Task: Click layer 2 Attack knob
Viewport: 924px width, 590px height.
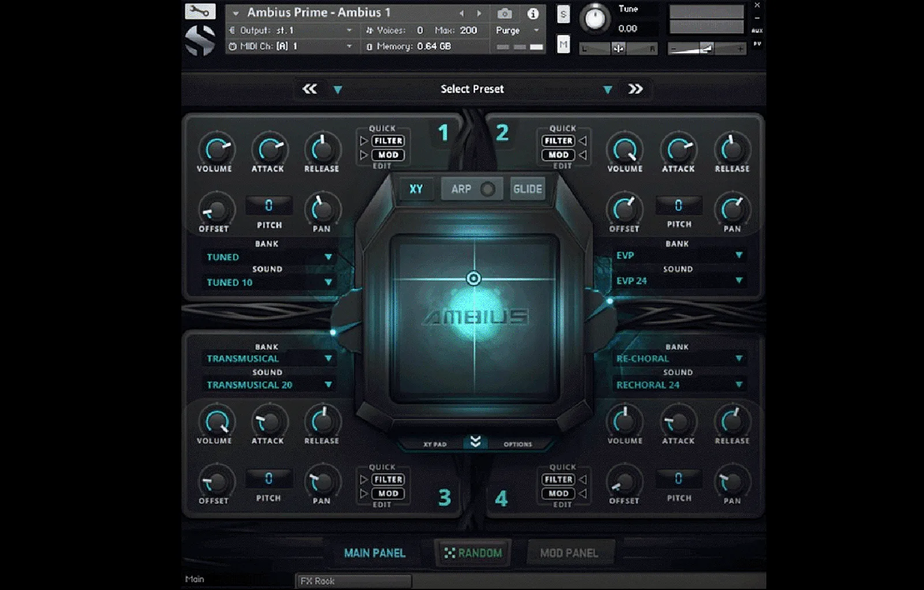Action: 679,149
